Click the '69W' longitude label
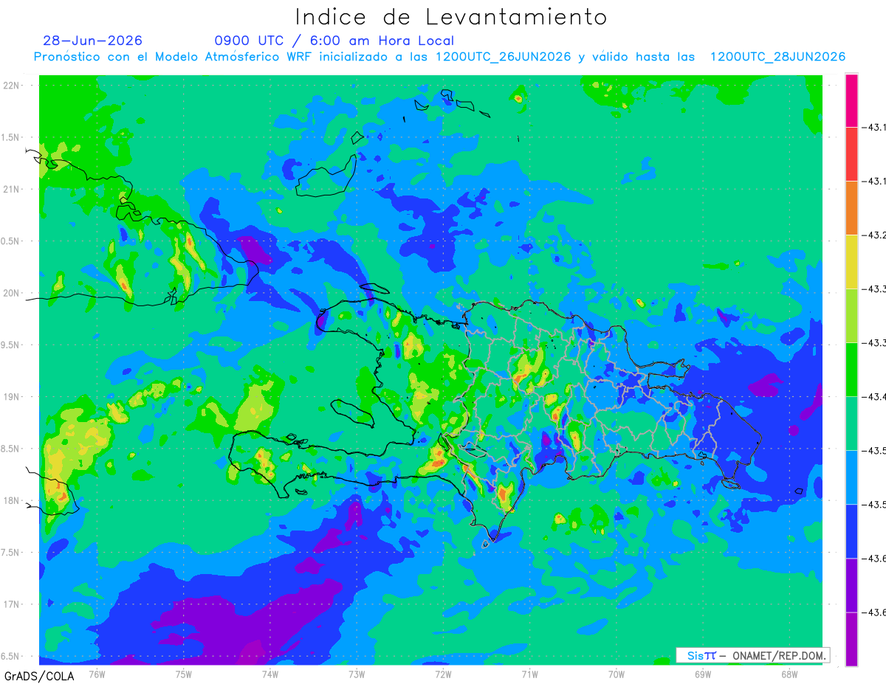Image resolution: width=886 pixels, height=684 pixels. (703, 674)
